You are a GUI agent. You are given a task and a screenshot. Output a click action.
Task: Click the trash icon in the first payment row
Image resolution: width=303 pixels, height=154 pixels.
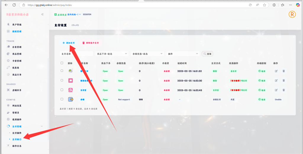[x=283, y=71]
